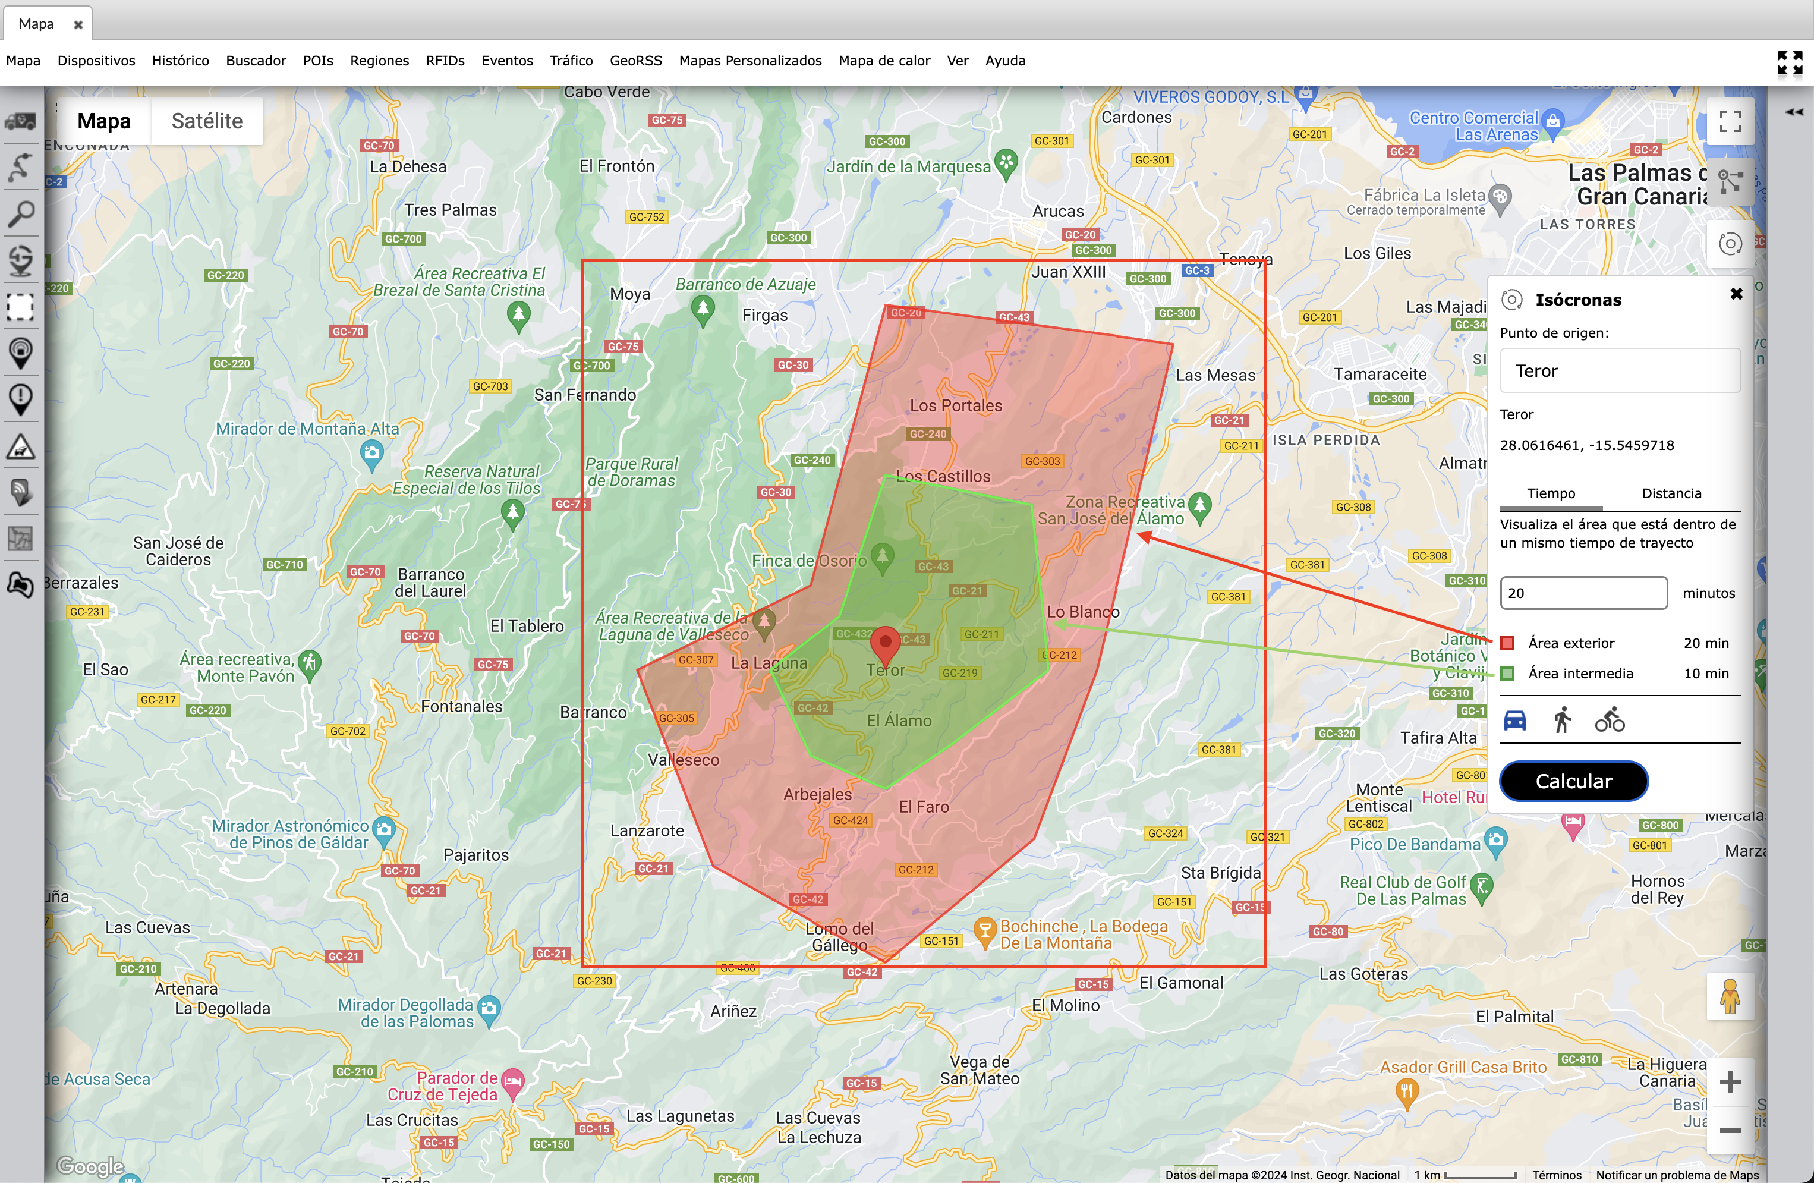
Task: Click the truck vehicles icon in left toolbar
Action: click(21, 121)
